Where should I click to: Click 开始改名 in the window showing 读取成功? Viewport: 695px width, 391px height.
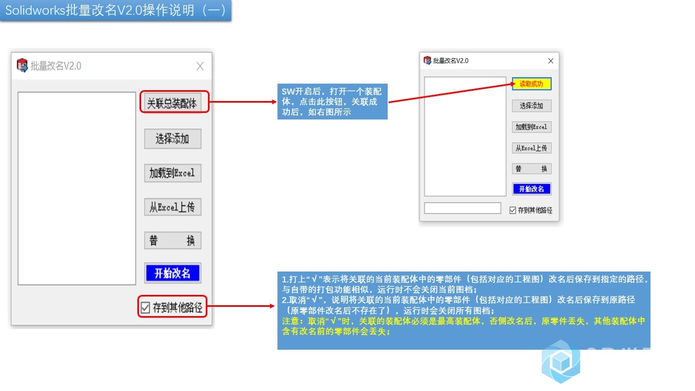532,189
